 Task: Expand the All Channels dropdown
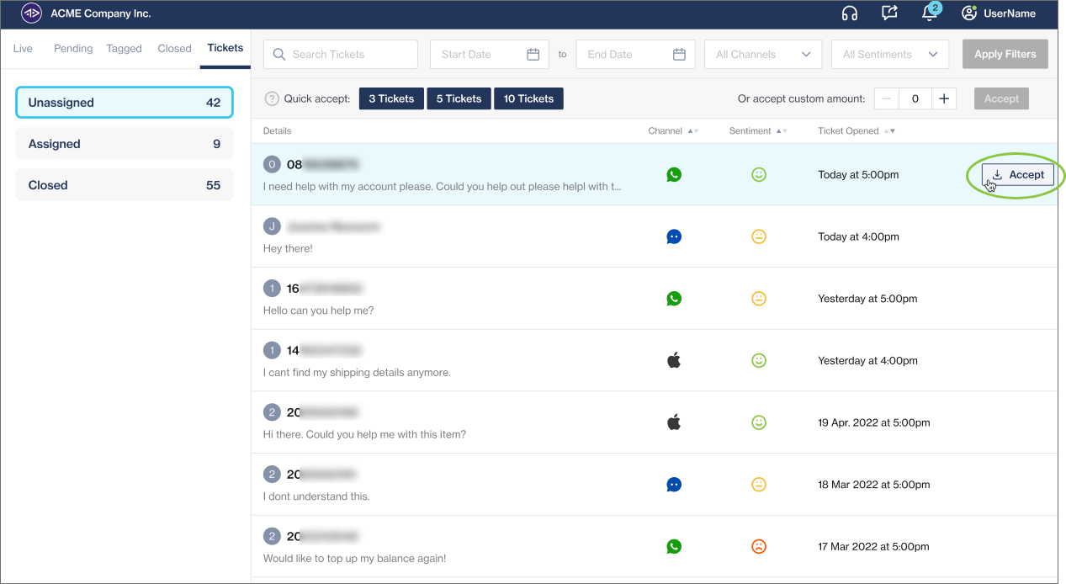click(x=762, y=55)
